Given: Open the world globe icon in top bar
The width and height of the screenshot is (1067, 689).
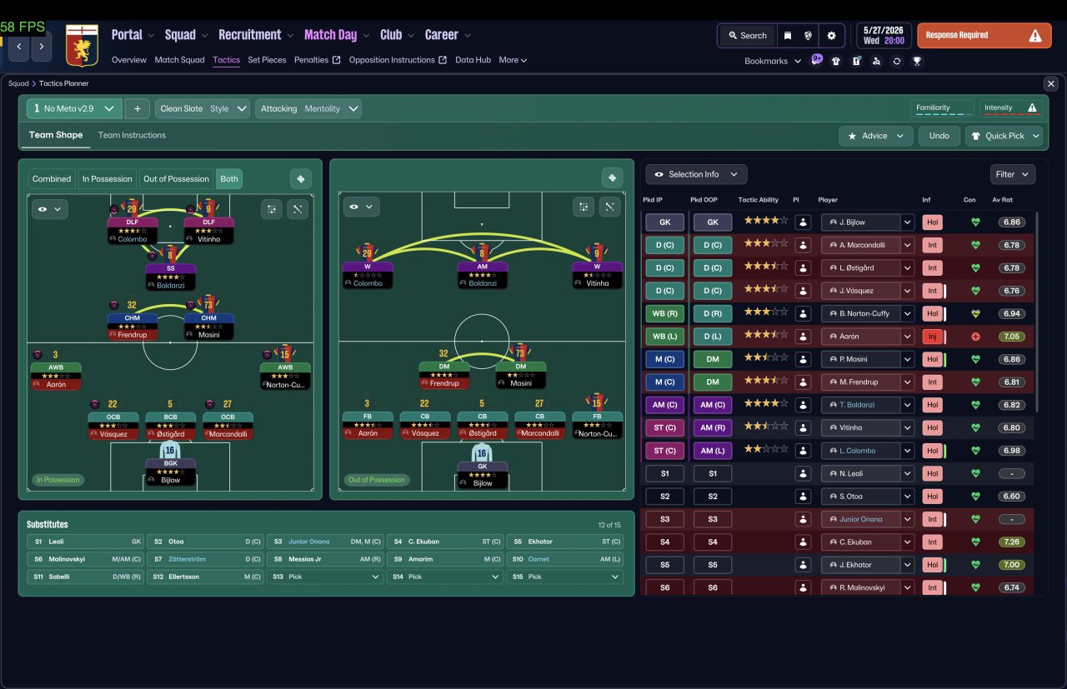Looking at the screenshot, I should tap(808, 36).
